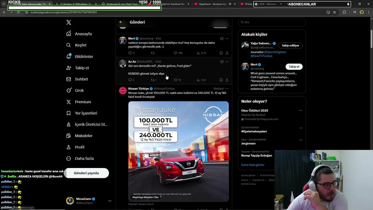Retweet Mert's tweet

pyautogui.click(x=153, y=53)
